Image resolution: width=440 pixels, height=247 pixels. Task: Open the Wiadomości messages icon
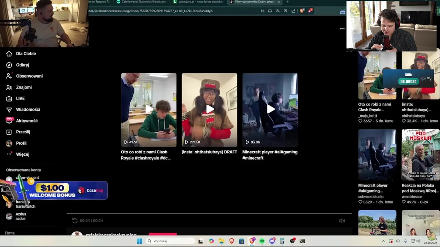pyautogui.click(x=9, y=109)
